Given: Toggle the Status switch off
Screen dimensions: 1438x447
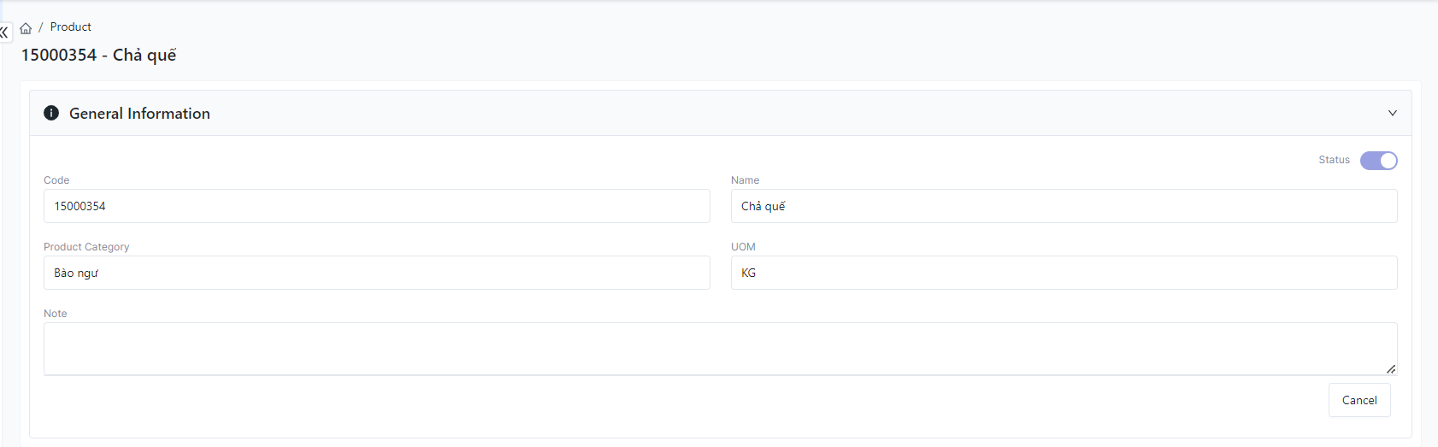Looking at the screenshot, I should point(1378,161).
